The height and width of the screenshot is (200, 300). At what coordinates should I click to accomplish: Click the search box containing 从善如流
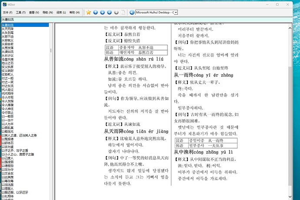pos(147,20)
